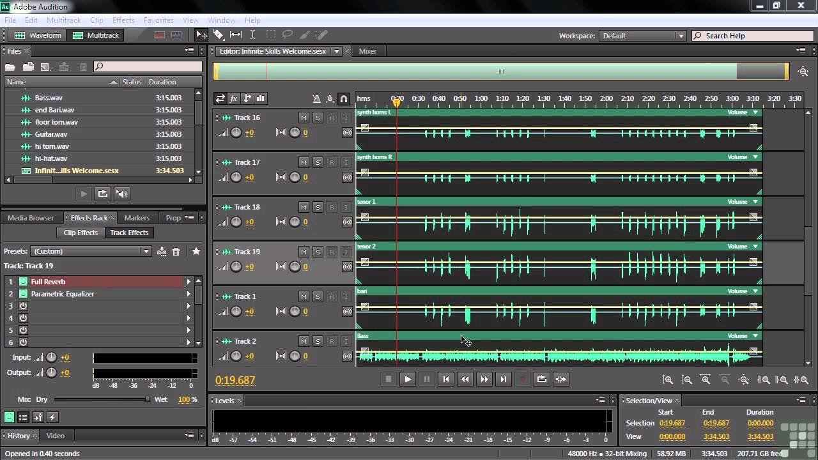Click zoom navigator magnifier icon

(x=803, y=72)
